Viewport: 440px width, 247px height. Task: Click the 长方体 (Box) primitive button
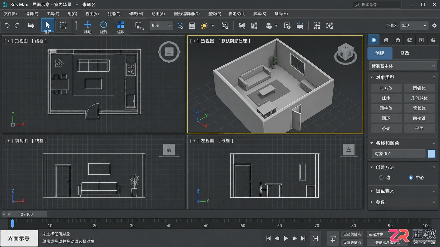point(386,88)
